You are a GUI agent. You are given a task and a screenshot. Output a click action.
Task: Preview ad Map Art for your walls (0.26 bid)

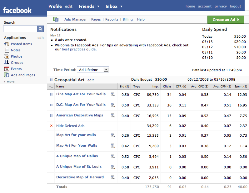(113, 135)
